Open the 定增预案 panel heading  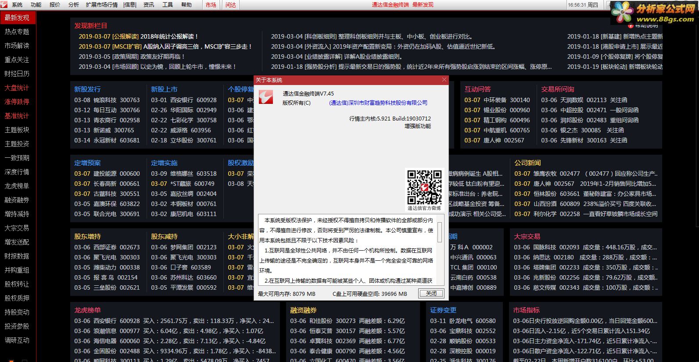pyautogui.click(x=87, y=163)
